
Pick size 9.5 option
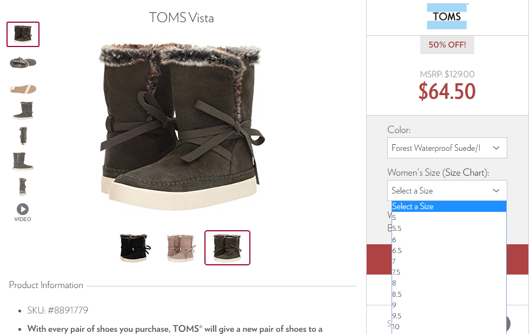[x=449, y=316]
